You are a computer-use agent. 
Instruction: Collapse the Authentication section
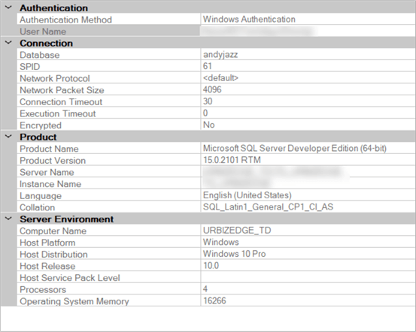tap(9, 8)
